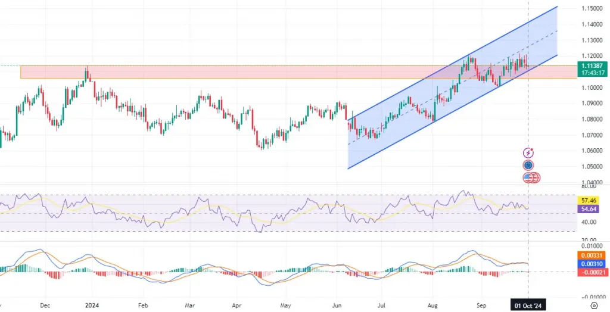Viewport: 610px width, 312px height.
Task: Click the purple RSI value 54.64
Action: [x=588, y=210]
